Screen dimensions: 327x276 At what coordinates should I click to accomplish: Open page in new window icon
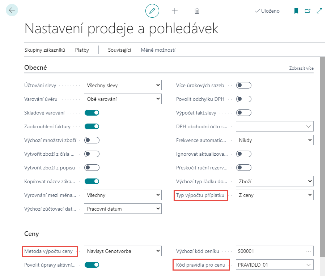pos(307,11)
